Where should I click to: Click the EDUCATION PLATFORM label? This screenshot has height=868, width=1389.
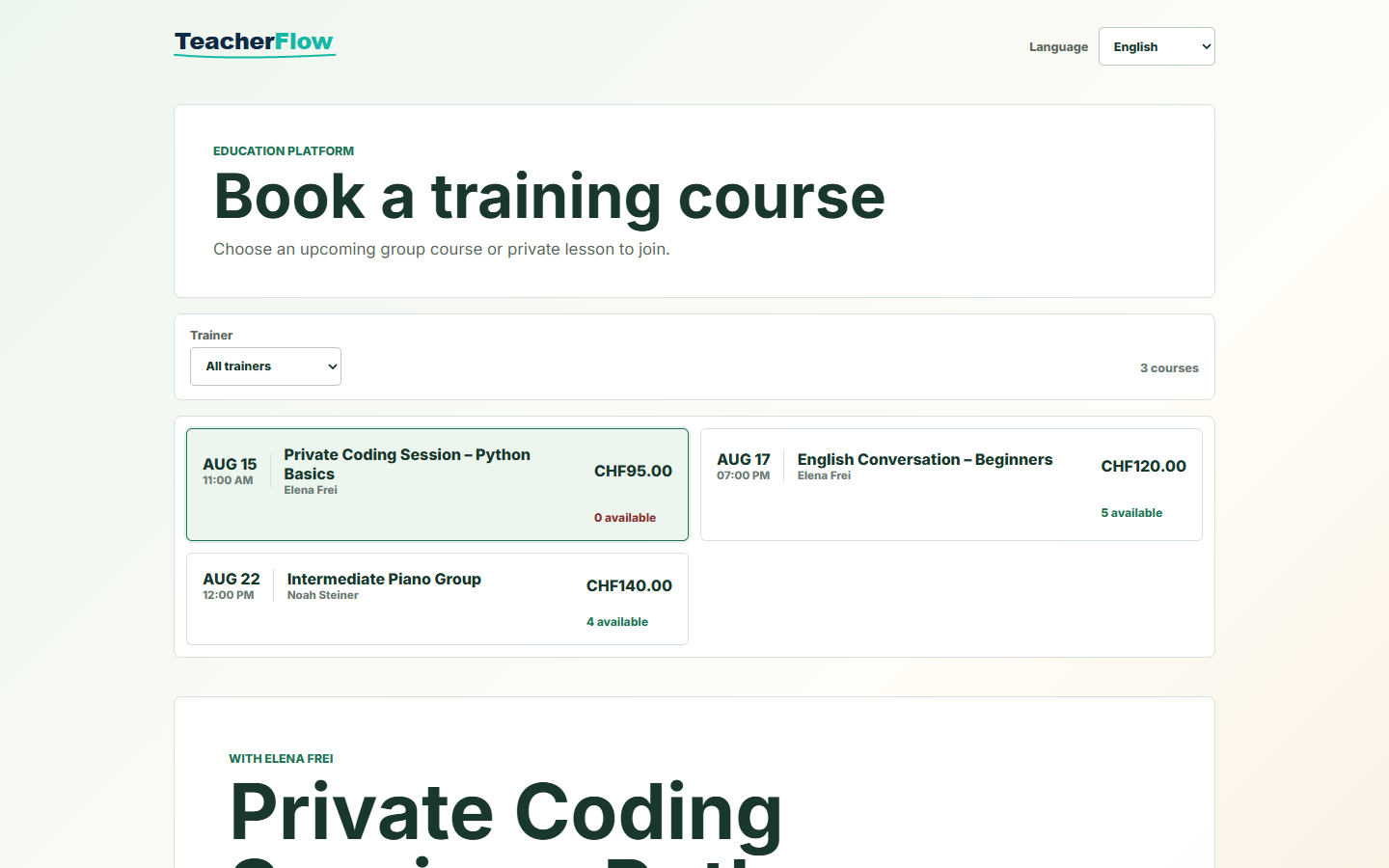[284, 151]
